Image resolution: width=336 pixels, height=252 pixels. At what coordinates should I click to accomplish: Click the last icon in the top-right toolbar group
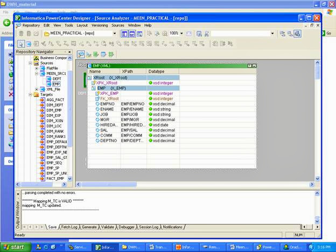(297, 33)
